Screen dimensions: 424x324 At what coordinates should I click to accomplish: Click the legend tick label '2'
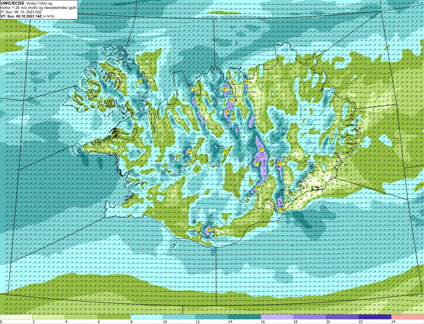pyautogui.click(x=33, y=322)
